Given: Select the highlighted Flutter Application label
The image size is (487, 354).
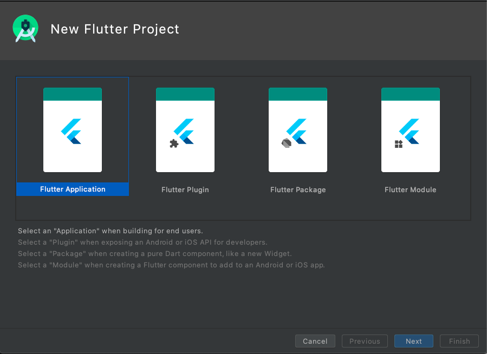Looking at the screenshot, I should 73,189.
